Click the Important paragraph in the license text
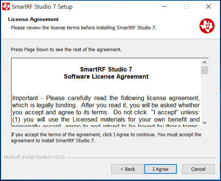Image resolution: width=221 pixels, height=181 pixels. [x=106, y=111]
